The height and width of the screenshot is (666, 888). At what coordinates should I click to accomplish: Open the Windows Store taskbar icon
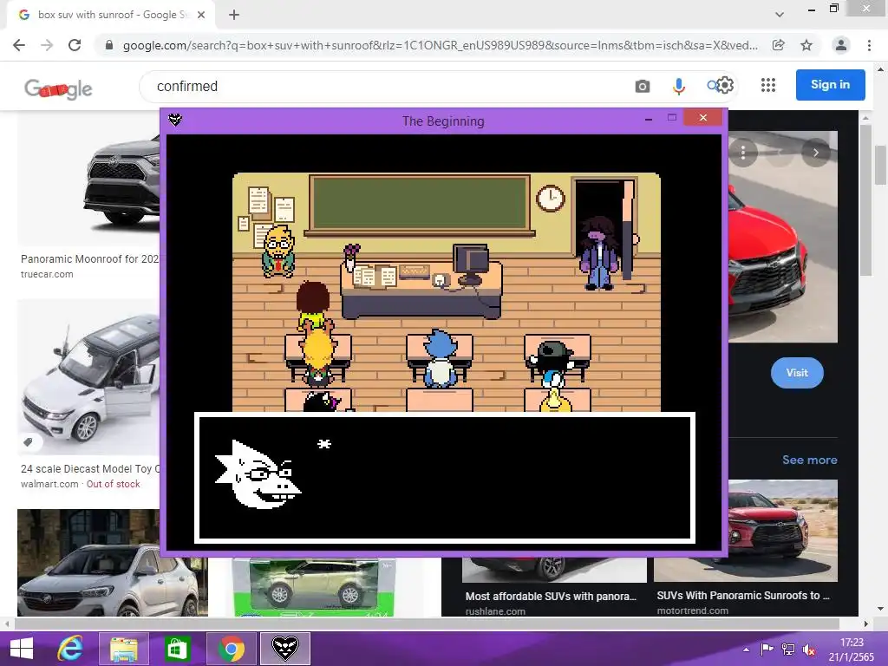(x=177, y=649)
